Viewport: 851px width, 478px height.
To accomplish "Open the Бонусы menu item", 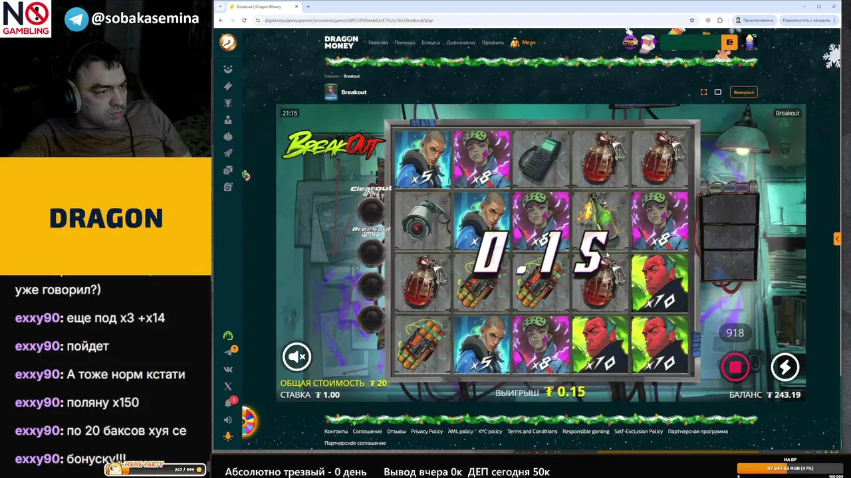I will click(x=431, y=42).
